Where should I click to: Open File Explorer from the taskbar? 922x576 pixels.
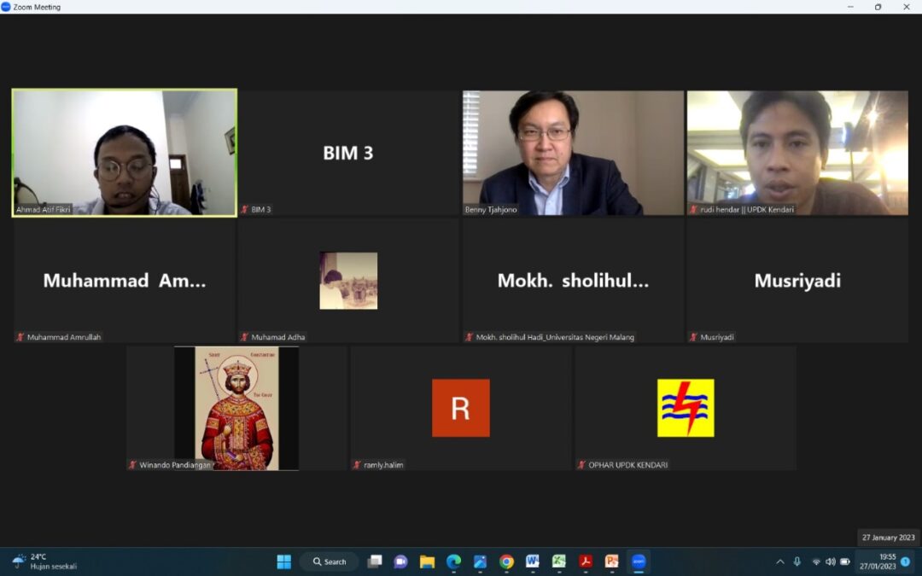[427, 561]
